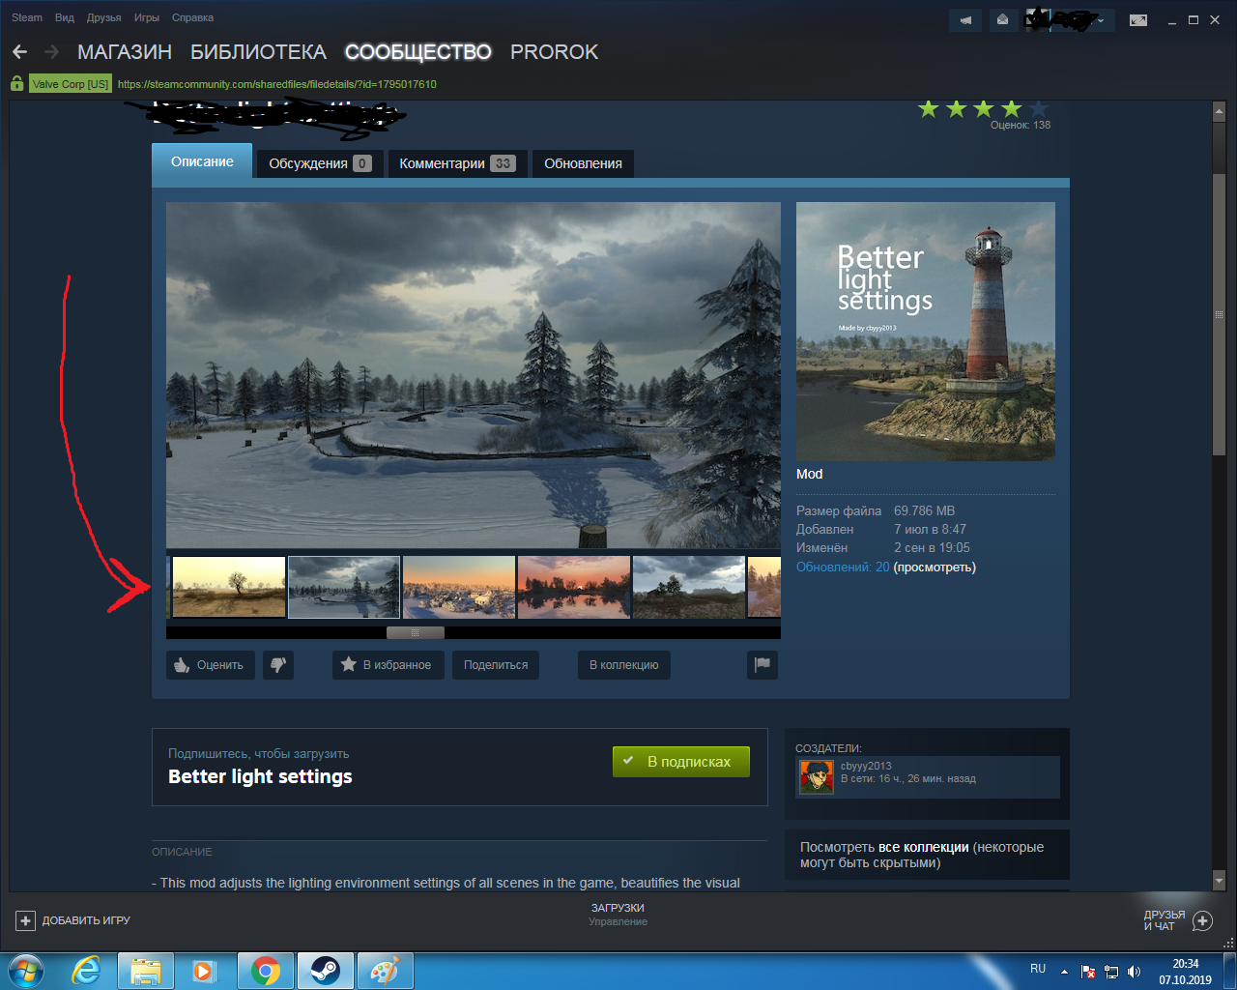Image resolution: width=1237 pixels, height=990 pixels.
Task: Click the ДРУЗЬЯ И ЧАТ label
Action: [1165, 920]
